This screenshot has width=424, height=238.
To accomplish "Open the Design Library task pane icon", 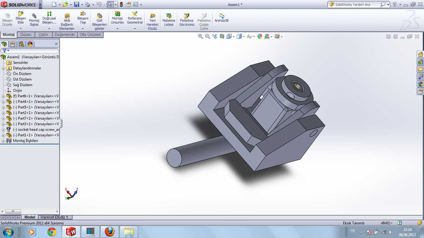I will pyautogui.click(x=421, y=62).
